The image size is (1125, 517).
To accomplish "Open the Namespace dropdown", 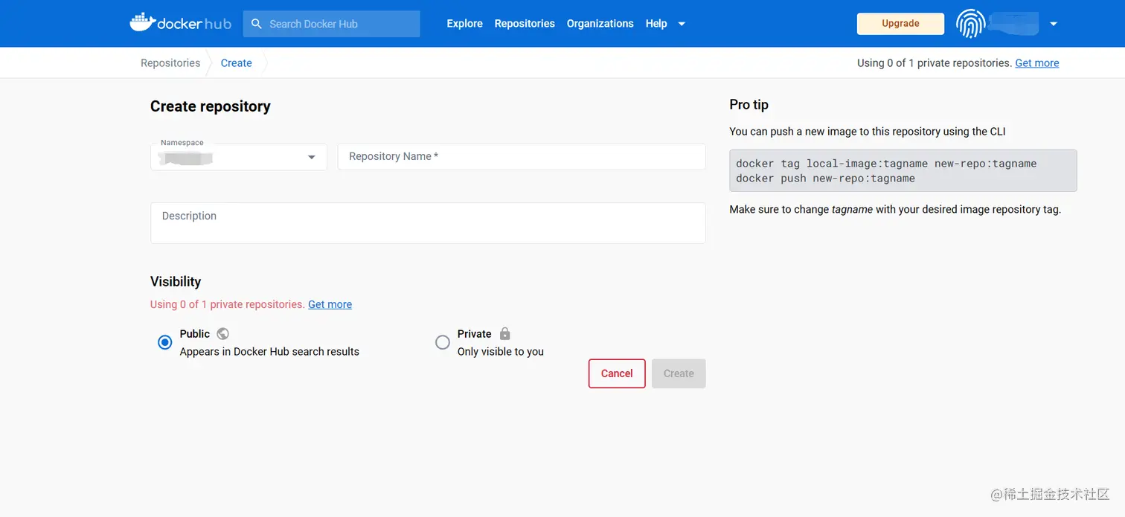I will pyautogui.click(x=312, y=158).
